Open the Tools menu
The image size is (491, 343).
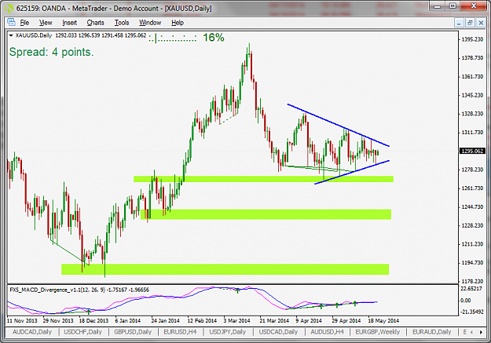(x=122, y=23)
